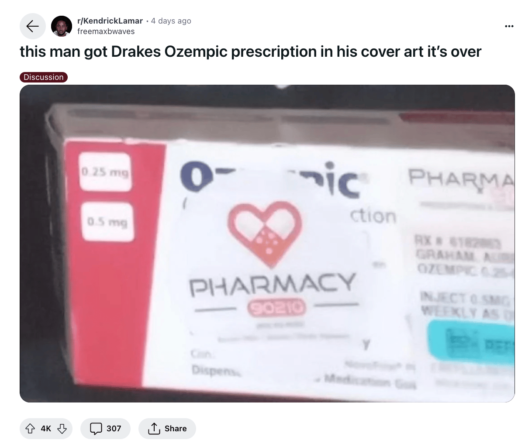
Task: Open the three-dot post options menu
Action: pos(509,27)
